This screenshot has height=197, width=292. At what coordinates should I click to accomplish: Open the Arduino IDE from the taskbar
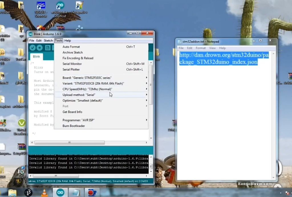[x=60, y=192]
